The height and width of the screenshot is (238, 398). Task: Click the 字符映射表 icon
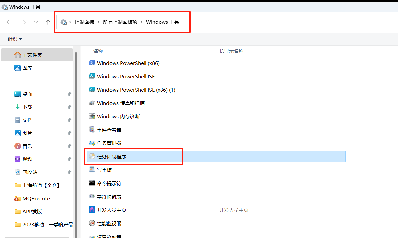(x=92, y=197)
